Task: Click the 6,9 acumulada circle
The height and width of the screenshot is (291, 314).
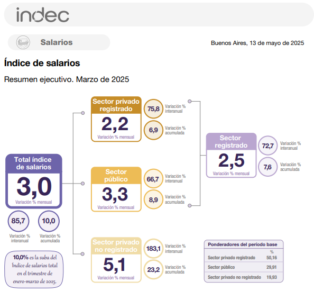Action: pos(154,130)
